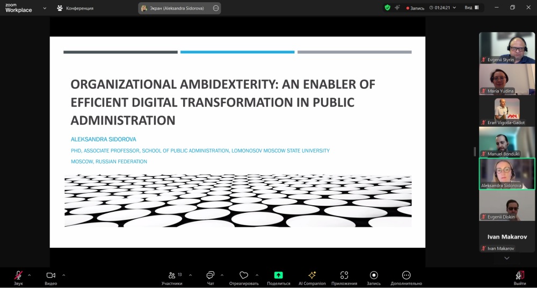Screen dimensions: 537x288
Task: Open the Участники participants panel
Action: pos(172,277)
